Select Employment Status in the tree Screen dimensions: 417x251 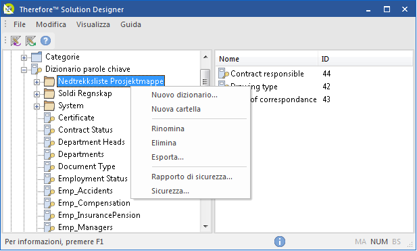[93, 179]
